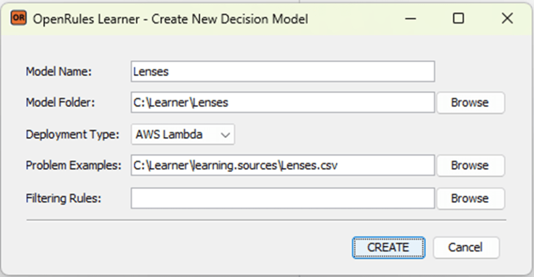Focus the Model Folder path field

tap(282, 102)
